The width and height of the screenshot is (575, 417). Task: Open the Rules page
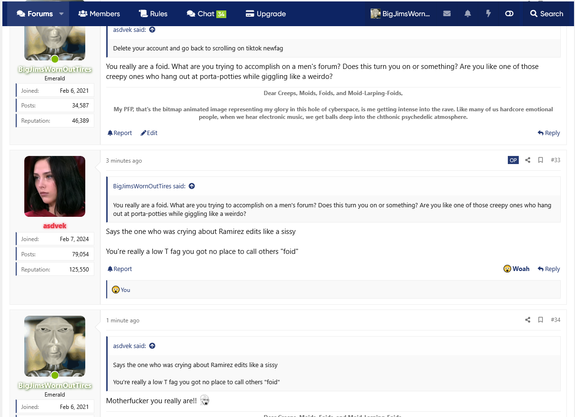pyautogui.click(x=153, y=14)
